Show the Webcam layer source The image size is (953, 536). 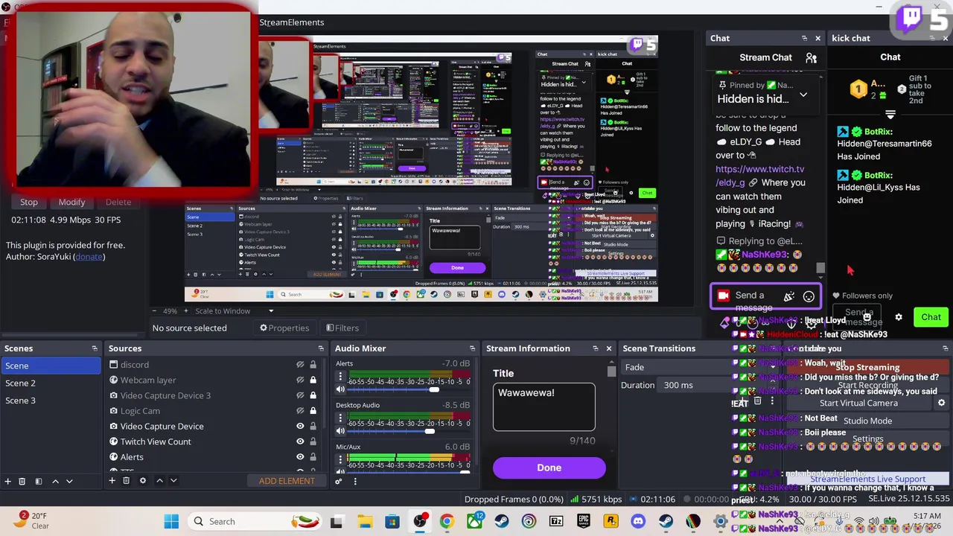point(300,380)
